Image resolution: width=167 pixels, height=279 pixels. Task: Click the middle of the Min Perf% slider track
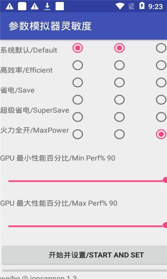86,181
